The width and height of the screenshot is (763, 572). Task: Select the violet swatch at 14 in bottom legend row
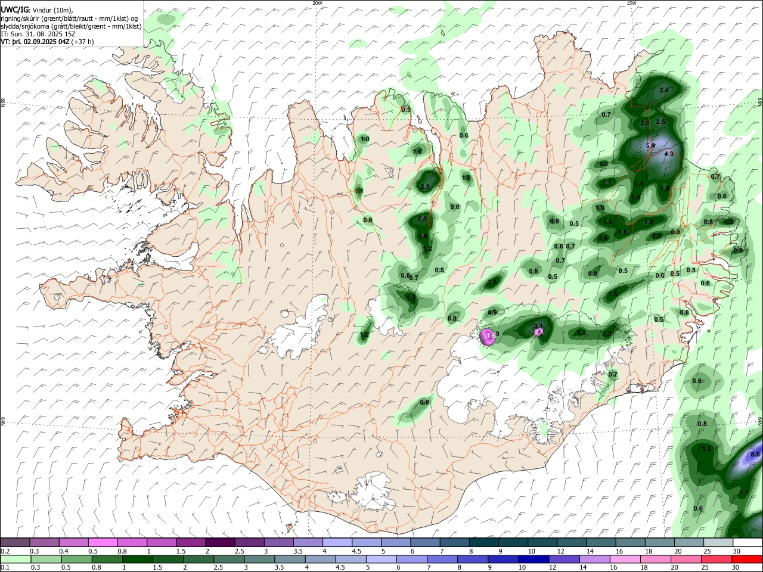594,559
